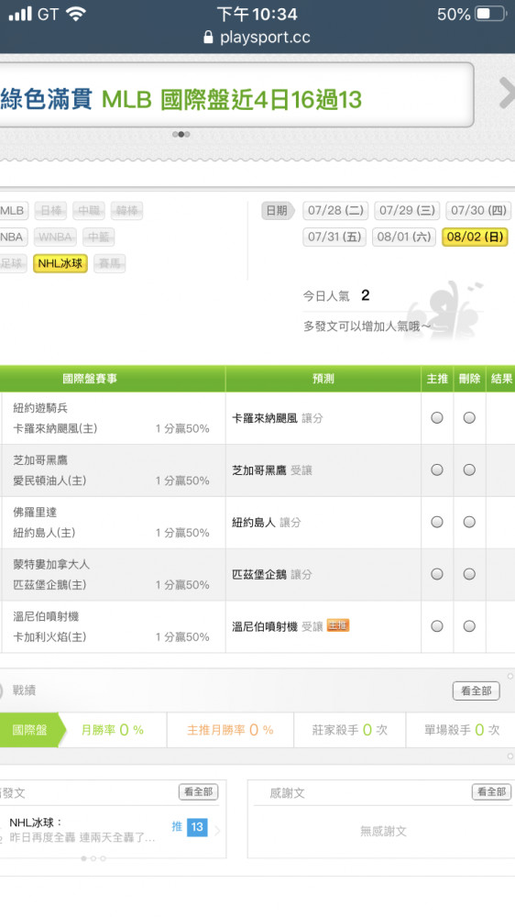Tap the 今日人氣 counter

coord(336,296)
